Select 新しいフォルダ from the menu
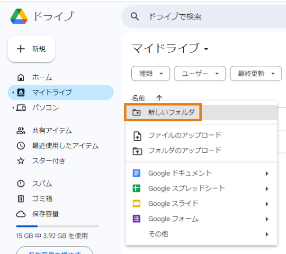Screen dimensions: 286x254 coord(201,112)
